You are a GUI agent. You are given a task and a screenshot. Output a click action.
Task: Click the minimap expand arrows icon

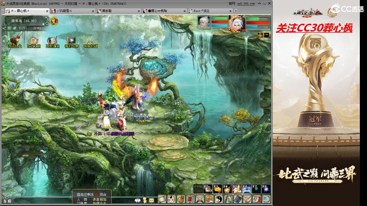coord(47,19)
